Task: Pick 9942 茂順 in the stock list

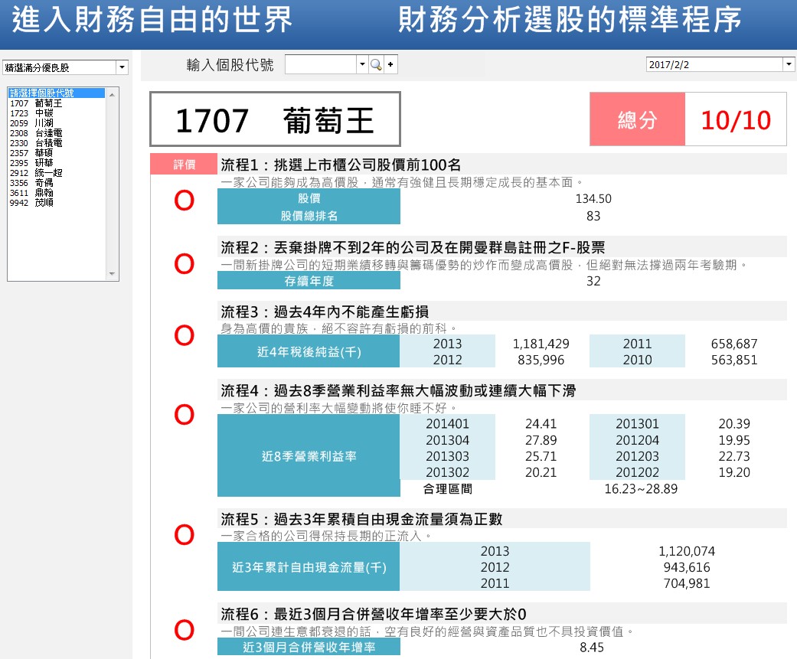Action: [x=31, y=203]
